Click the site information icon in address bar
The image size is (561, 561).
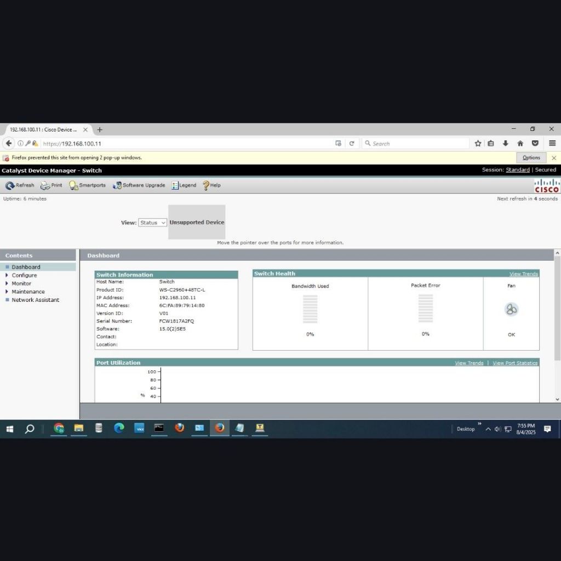coord(20,144)
